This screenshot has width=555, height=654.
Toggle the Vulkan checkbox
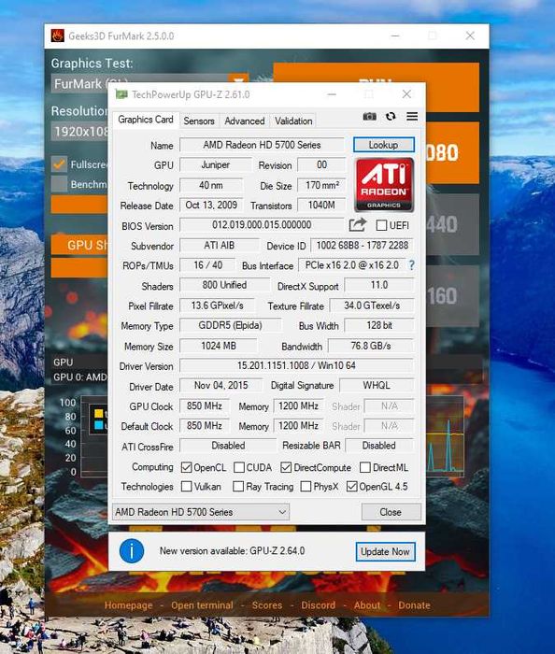coord(186,487)
